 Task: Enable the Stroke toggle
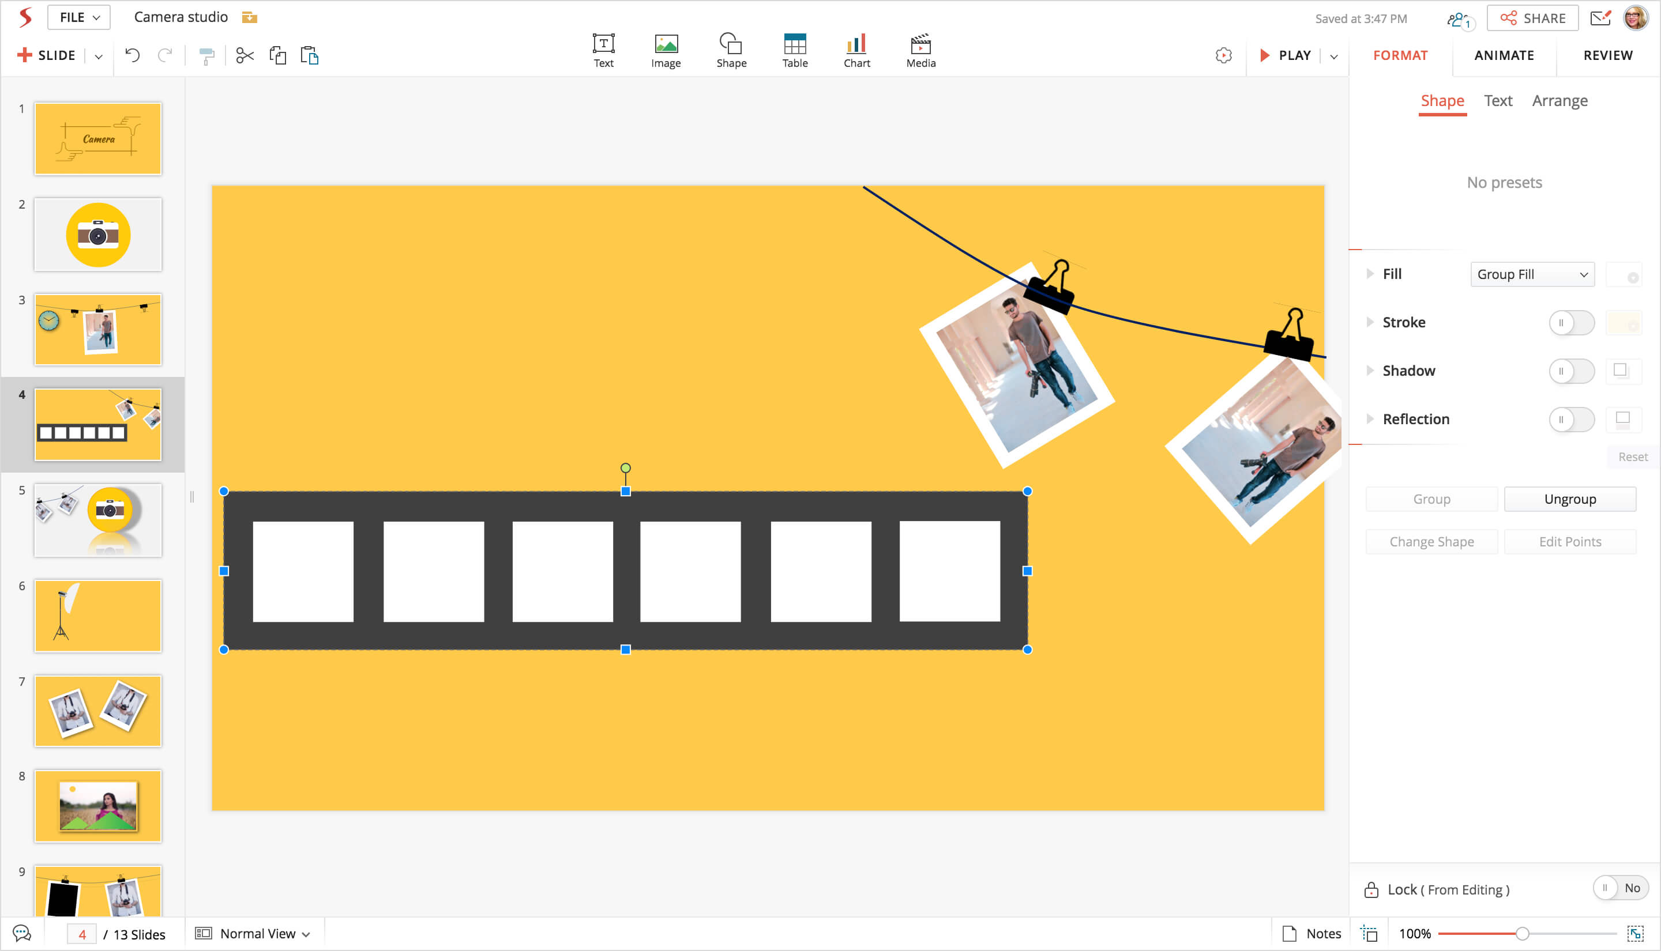pos(1571,323)
